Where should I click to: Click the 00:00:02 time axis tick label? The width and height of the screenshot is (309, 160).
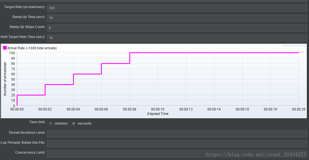pyautogui.click(x=45, y=109)
